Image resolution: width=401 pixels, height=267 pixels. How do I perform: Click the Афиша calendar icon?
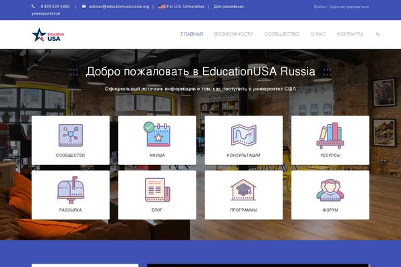157,134
